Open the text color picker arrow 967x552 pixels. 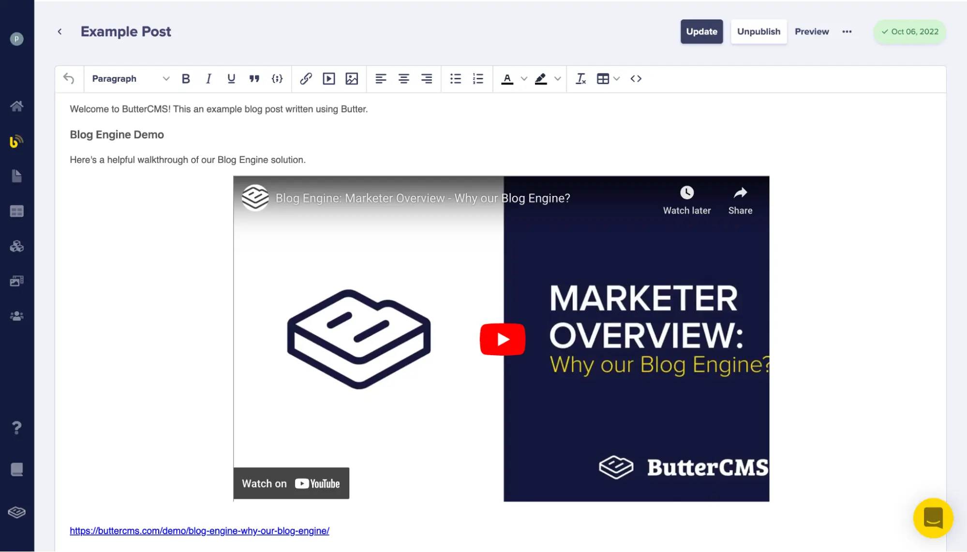[524, 78]
